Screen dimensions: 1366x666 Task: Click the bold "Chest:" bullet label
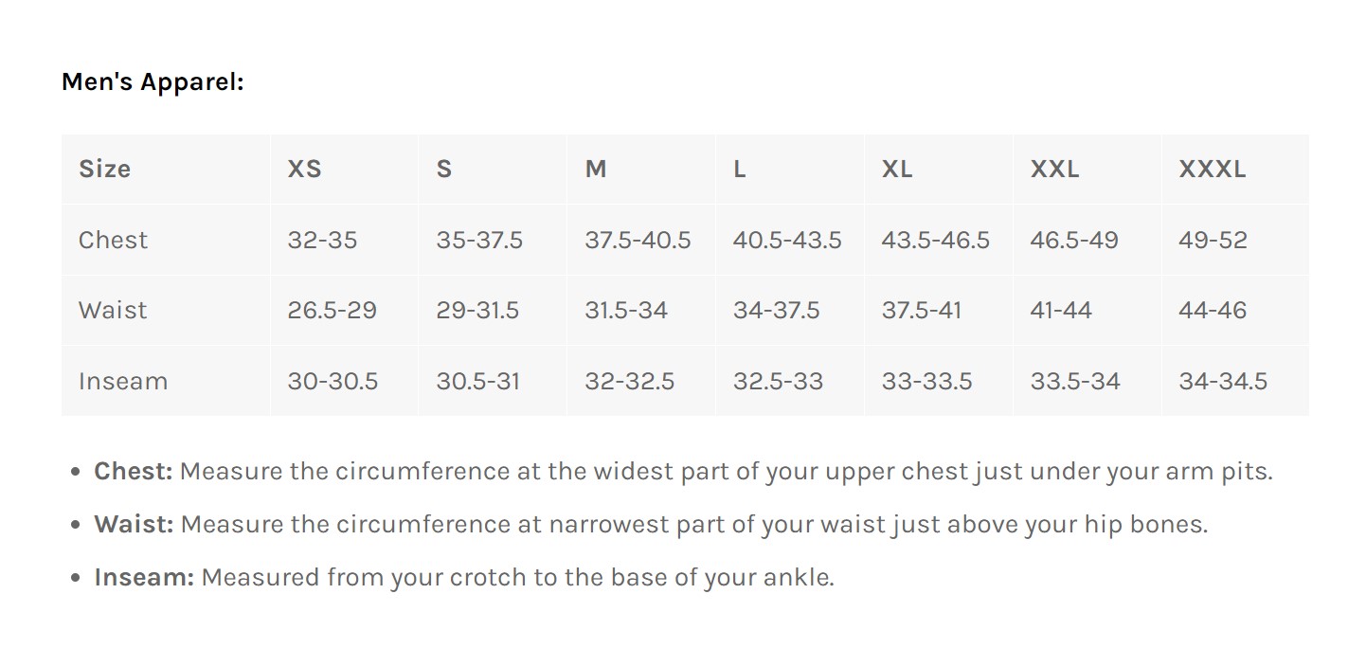[133, 472]
